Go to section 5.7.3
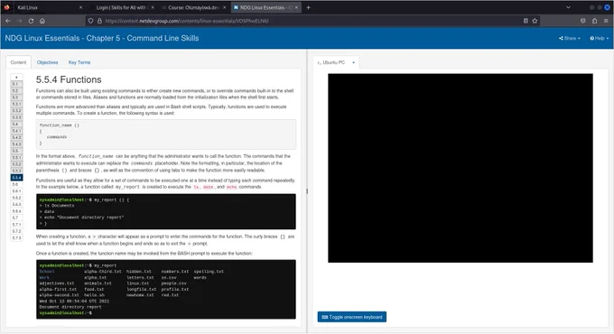614x334 pixels. (16, 237)
